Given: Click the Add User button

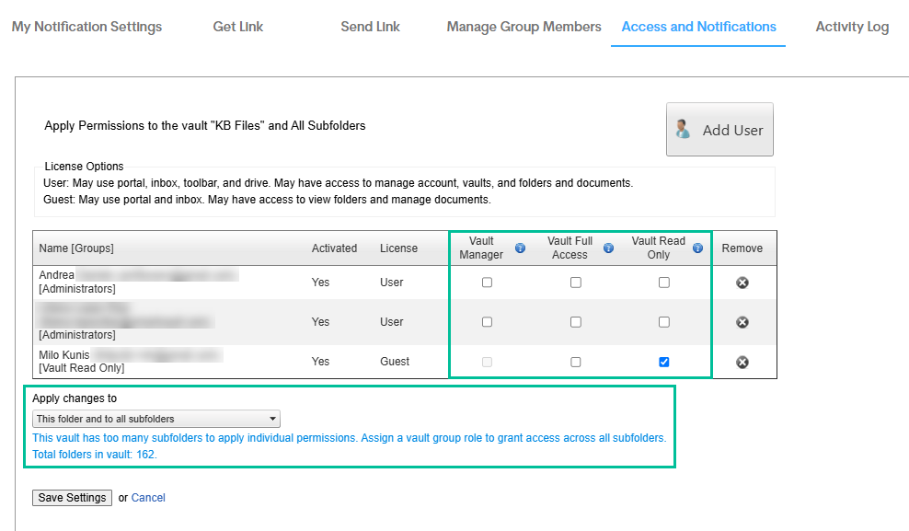Looking at the screenshot, I should click(719, 129).
